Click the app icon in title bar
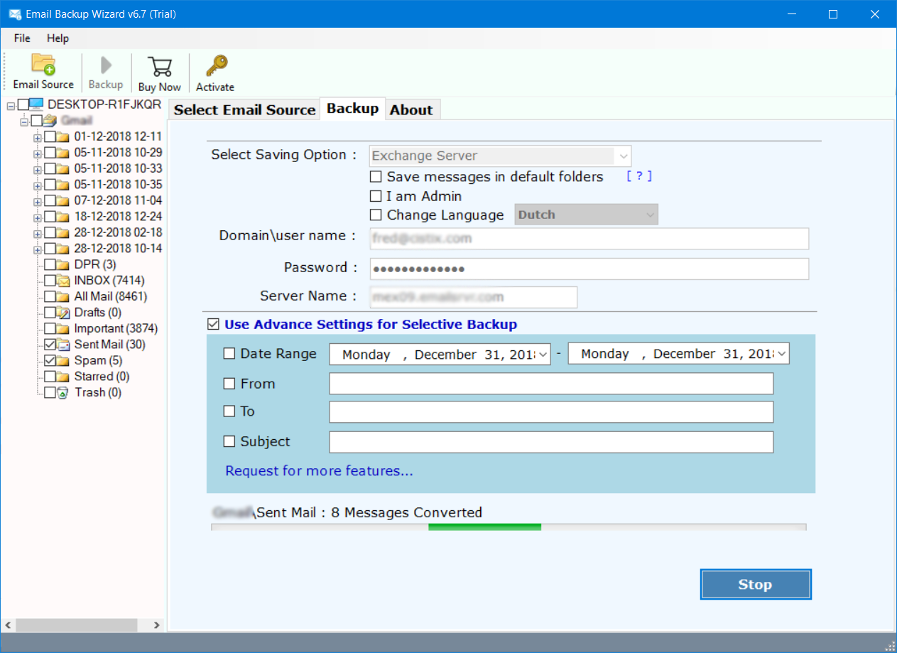The height and width of the screenshot is (653, 897). 13,14
